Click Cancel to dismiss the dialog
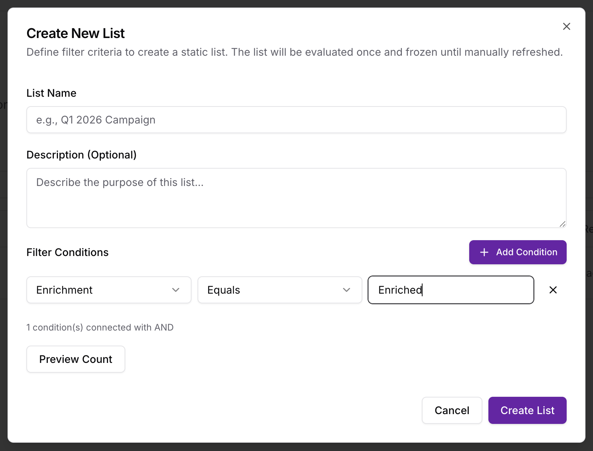 (x=452, y=410)
